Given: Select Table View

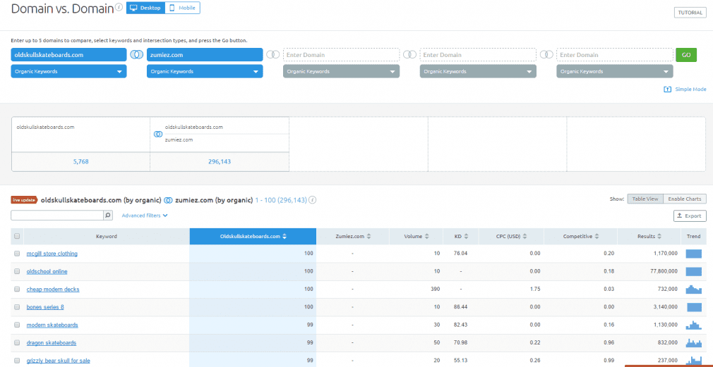Looking at the screenshot, I should coord(645,199).
